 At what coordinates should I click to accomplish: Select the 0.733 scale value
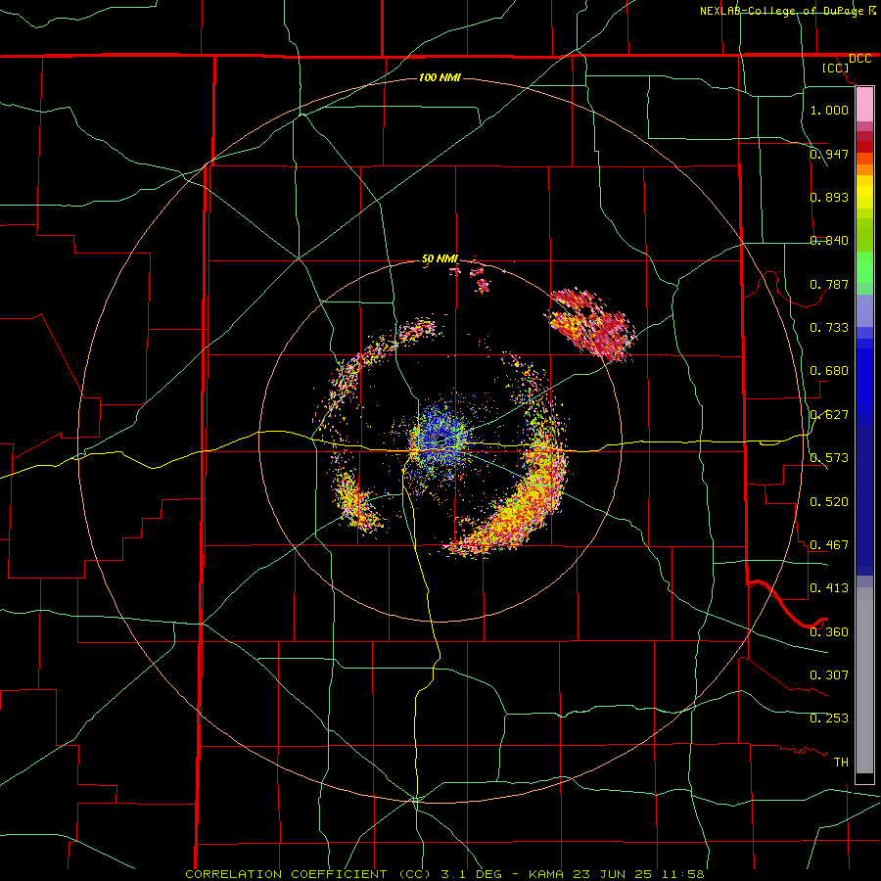829,327
